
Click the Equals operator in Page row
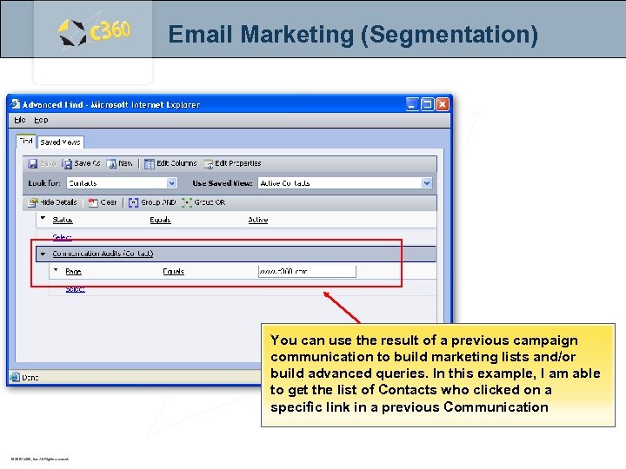click(173, 272)
